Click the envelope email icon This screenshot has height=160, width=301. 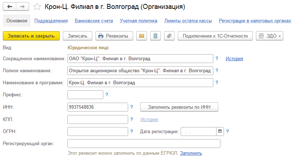click(142, 36)
